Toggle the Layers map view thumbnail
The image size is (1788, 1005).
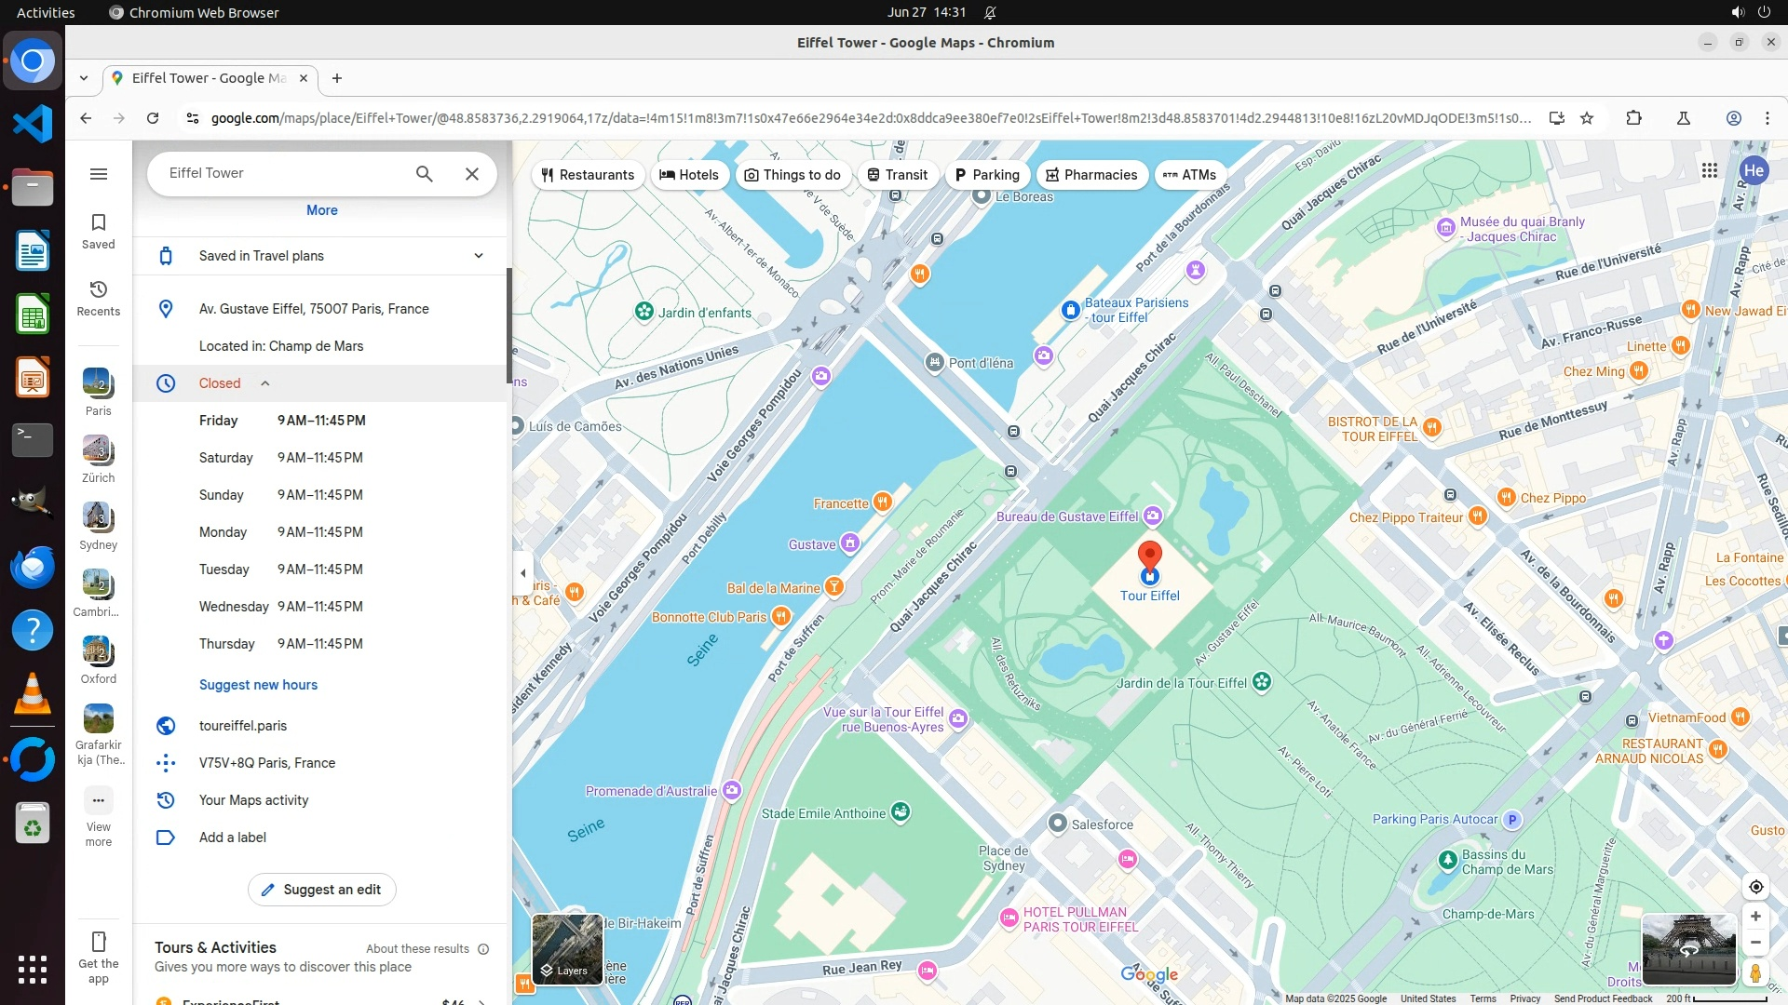tap(567, 949)
